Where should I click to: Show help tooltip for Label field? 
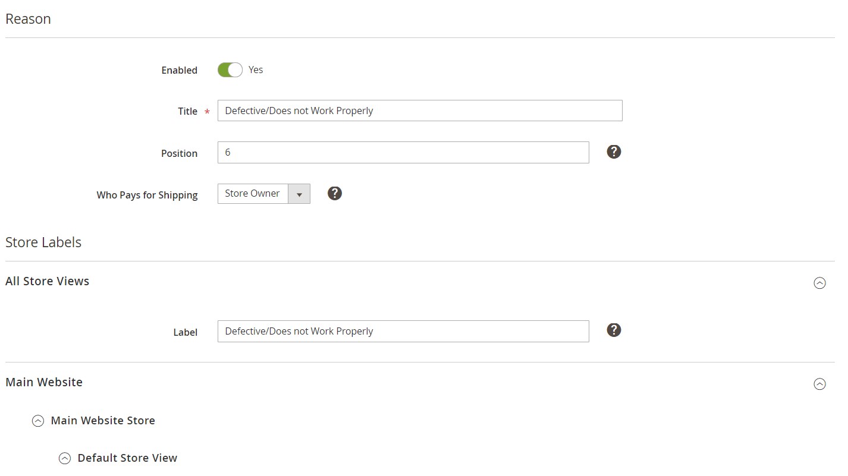tap(614, 330)
